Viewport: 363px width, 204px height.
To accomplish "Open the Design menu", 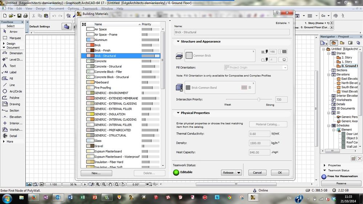I will click(x=41, y=8).
